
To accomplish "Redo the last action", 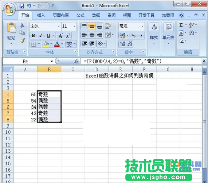I will [x=40, y=6].
